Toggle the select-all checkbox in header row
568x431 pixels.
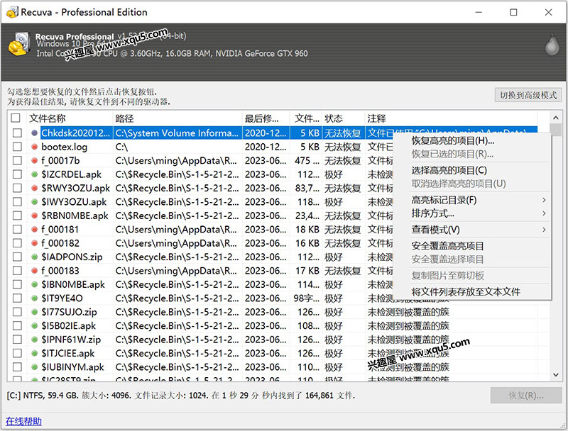pos(16,118)
